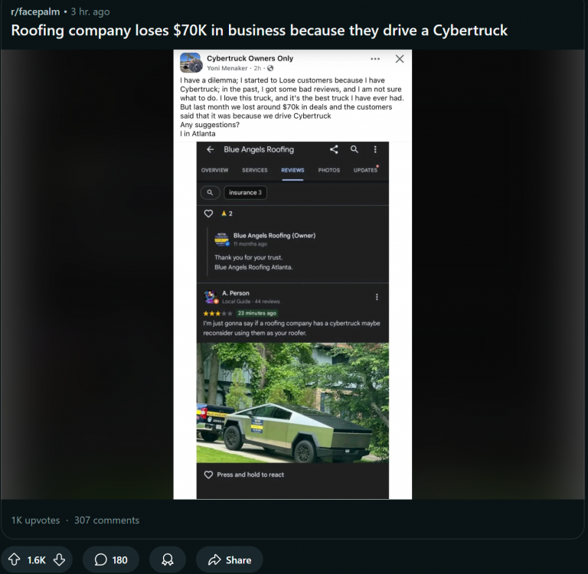This screenshot has height=574, width=588.
Task: Like the review via Press and hold heart
Action: coord(208,475)
